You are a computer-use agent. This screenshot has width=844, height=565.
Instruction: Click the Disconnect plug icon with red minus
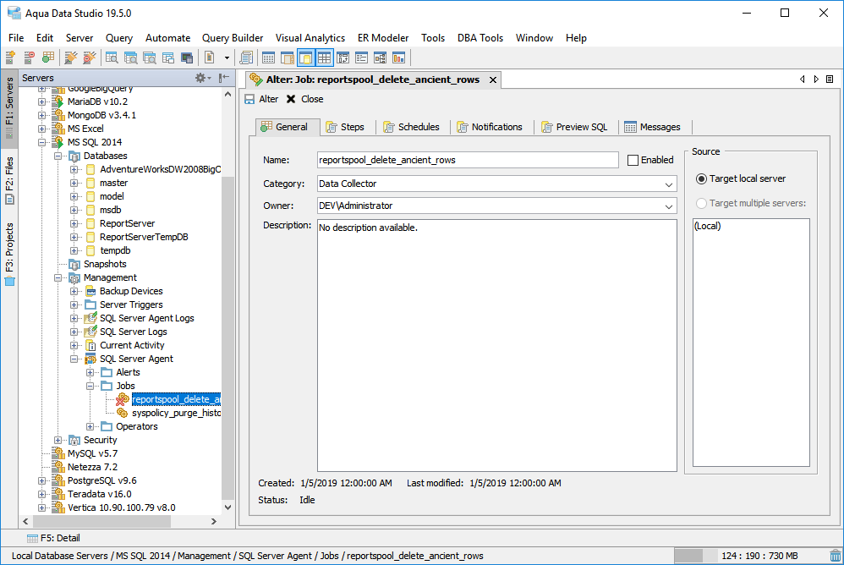[x=90, y=58]
